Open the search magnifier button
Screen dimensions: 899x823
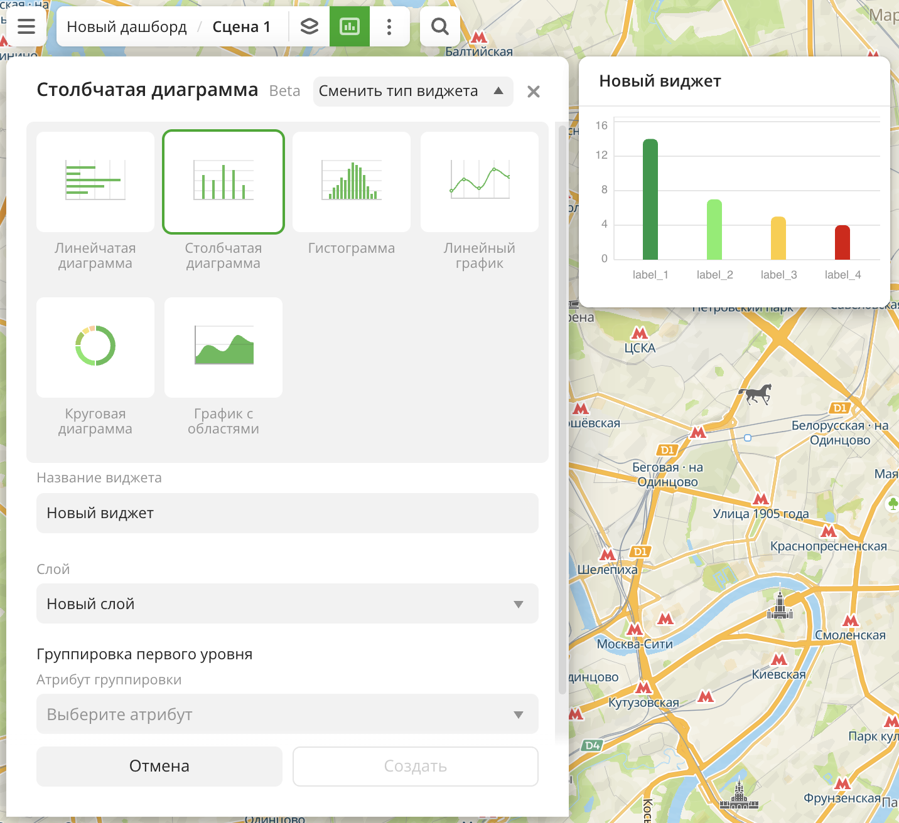(x=440, y=26)
